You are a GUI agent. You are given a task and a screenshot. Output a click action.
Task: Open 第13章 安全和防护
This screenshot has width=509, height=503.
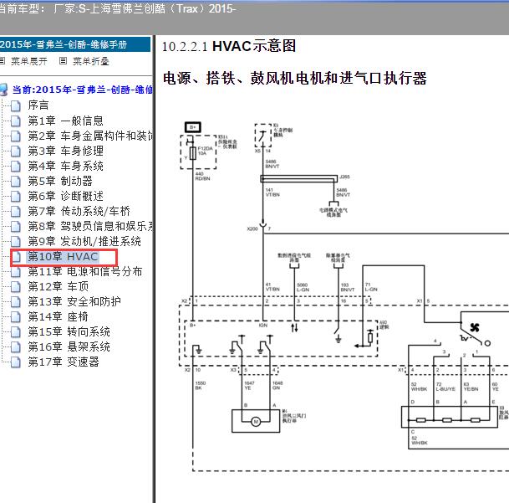(x=74, y=301)
